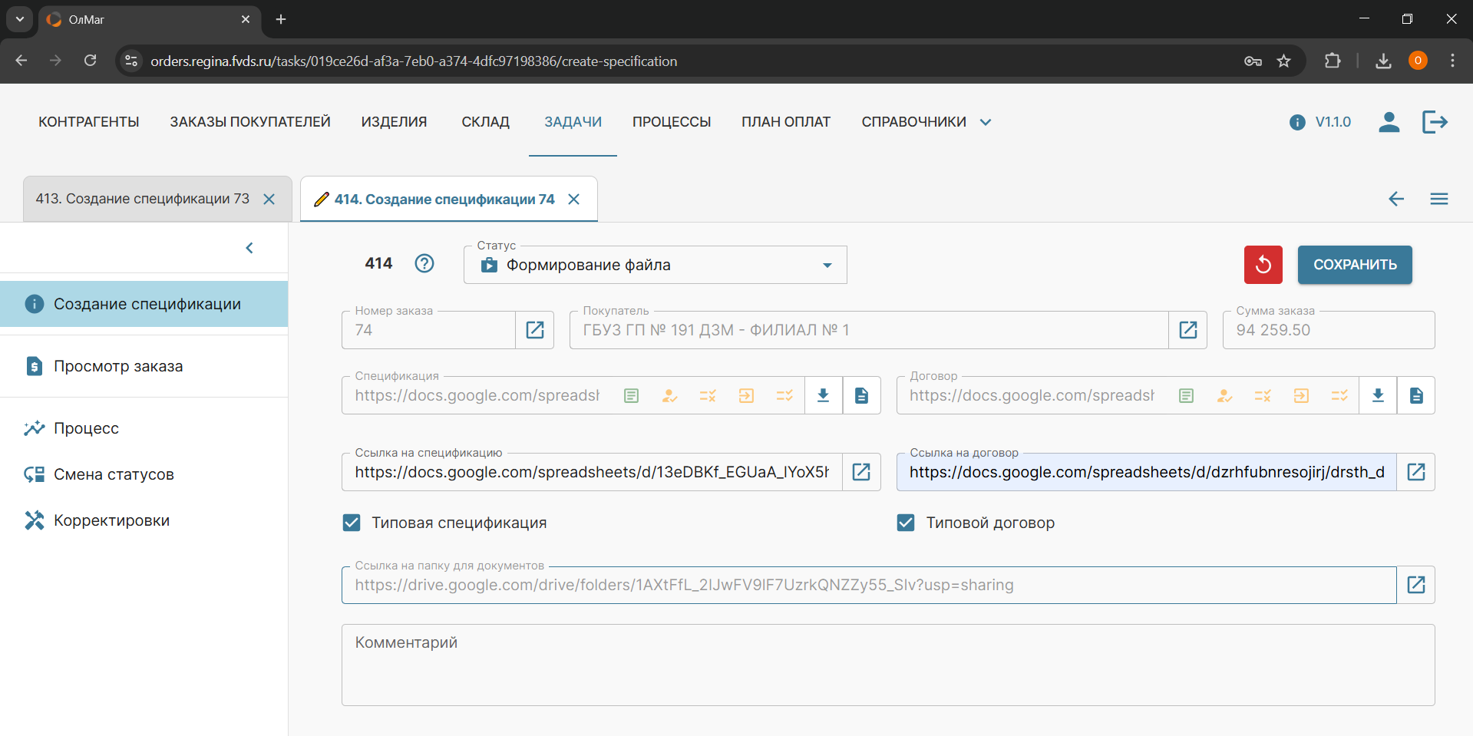Open documents folder link icon

tap(1415, 585)
